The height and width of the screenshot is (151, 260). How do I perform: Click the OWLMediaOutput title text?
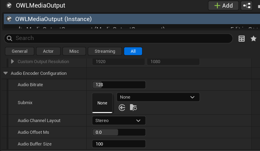pos(41,6)
